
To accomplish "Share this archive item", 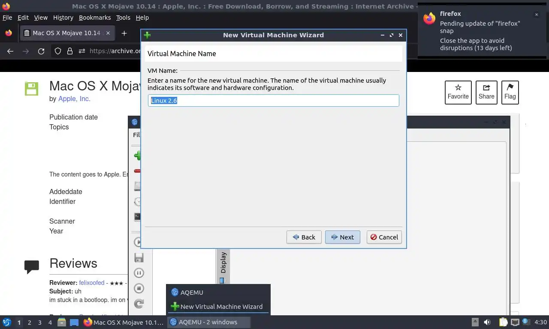I will coord(486,92).
